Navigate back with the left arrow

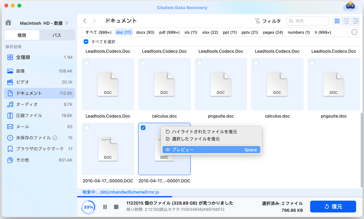click(85, 21)
